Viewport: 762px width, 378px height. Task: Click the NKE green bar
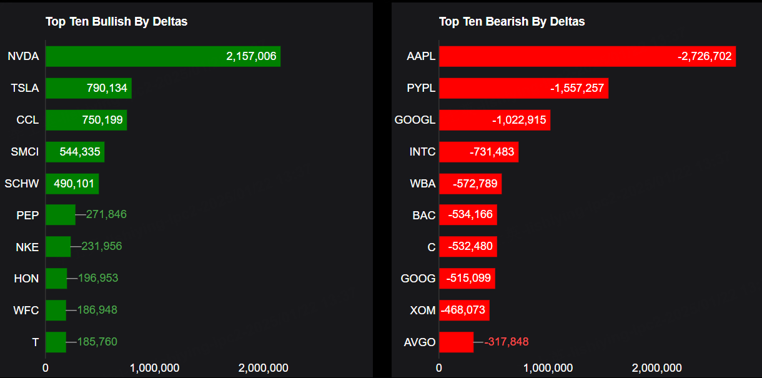58,247
